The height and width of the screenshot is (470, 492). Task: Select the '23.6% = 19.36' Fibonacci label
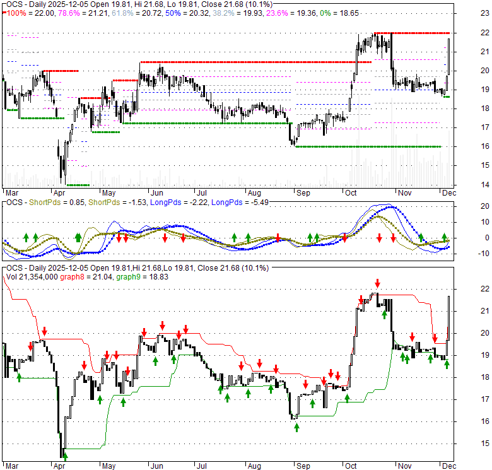(x=291, y=13)
